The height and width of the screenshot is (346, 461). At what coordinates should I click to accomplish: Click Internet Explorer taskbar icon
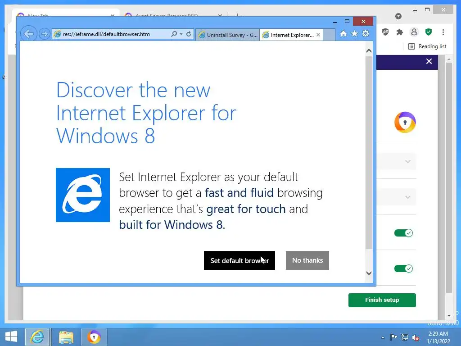coord(38,337)
